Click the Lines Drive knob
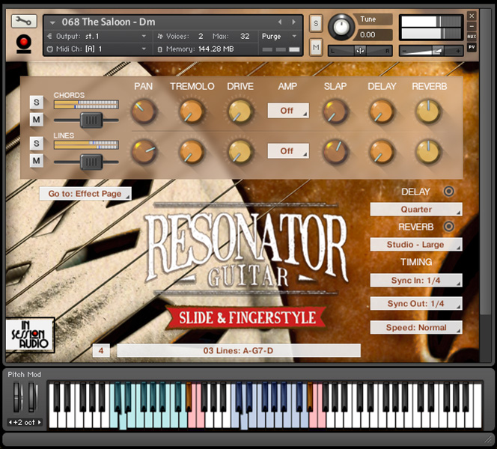Screen dimensions: 497x449 click(x=240, y=151)
